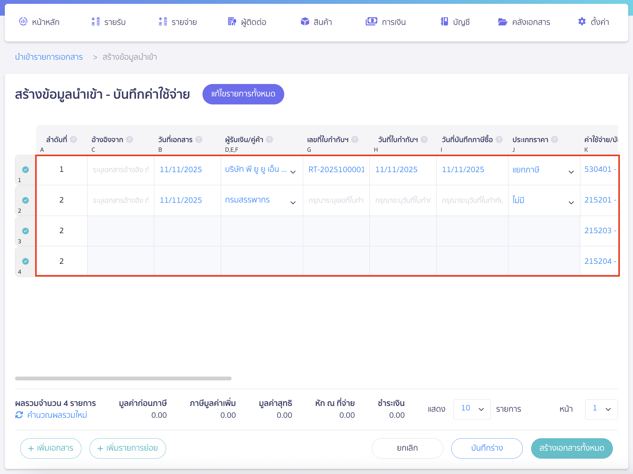Click the สินค้า (products) cube icon
Viewport: 633px width, 474px height.
coord(304,22)
